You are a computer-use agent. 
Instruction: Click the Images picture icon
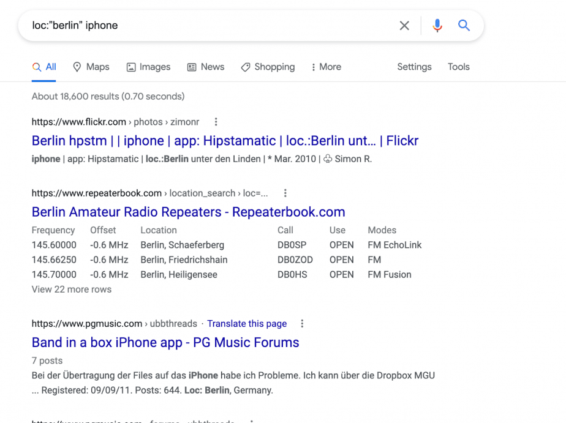click(131, 67)
